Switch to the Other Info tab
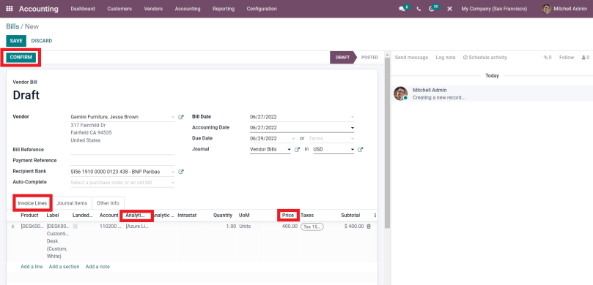Viewport: 593px width, 285px height. coord(108,203)
